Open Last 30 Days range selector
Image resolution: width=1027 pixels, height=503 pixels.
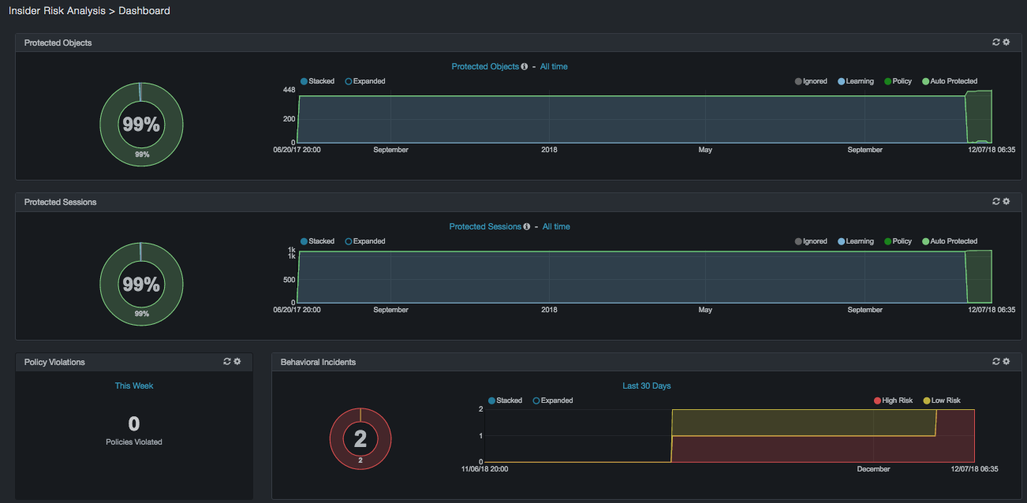click(646, 386)
